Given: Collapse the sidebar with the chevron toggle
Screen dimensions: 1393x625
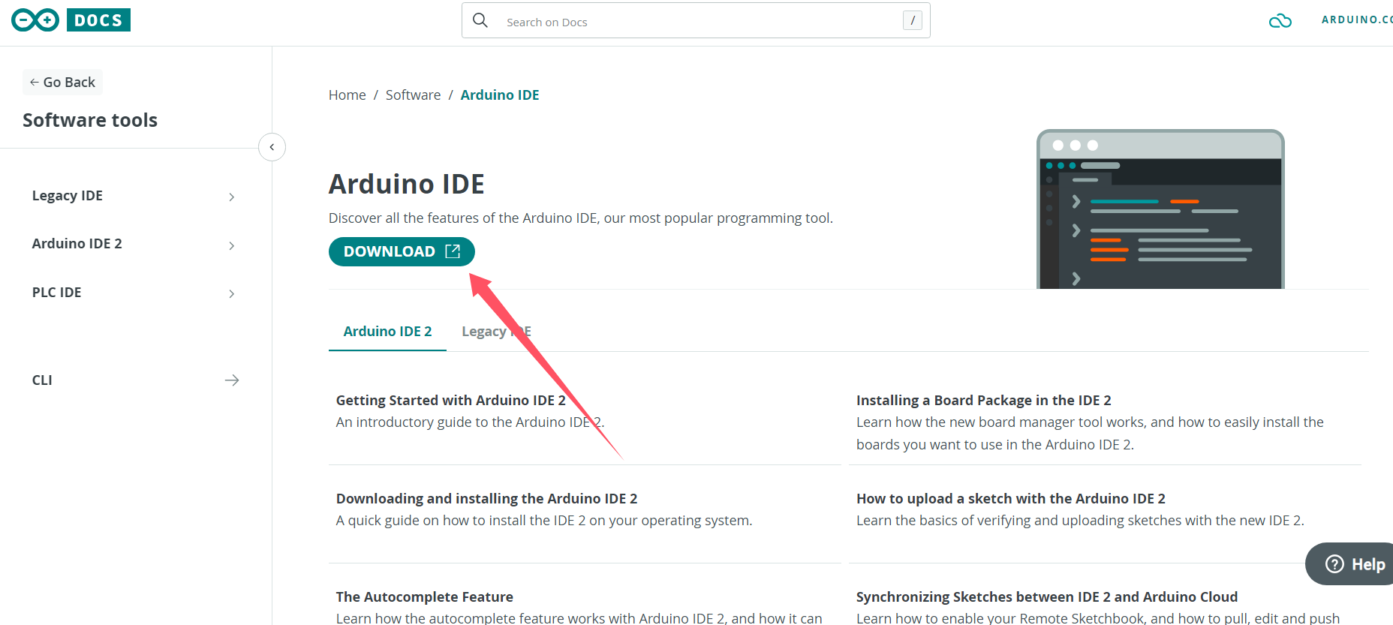Looking at the screenshot, I should [272, 147].
